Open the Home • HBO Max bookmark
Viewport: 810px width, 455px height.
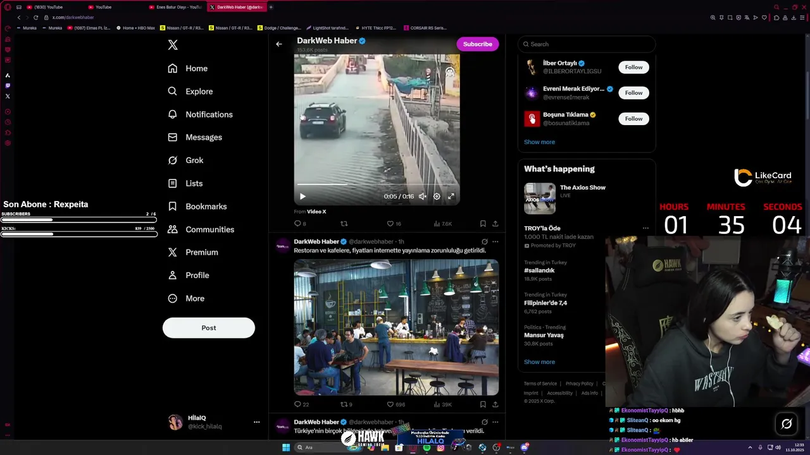point(135,28)
